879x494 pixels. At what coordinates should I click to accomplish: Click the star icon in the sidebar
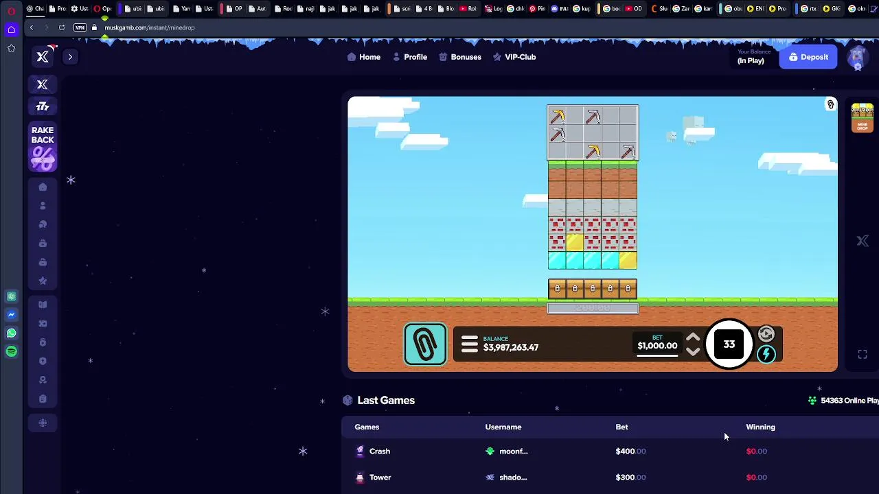(x=43, y=280)
